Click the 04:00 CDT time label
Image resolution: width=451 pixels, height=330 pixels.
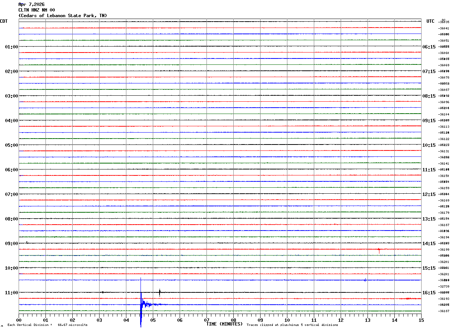[12, 121]
